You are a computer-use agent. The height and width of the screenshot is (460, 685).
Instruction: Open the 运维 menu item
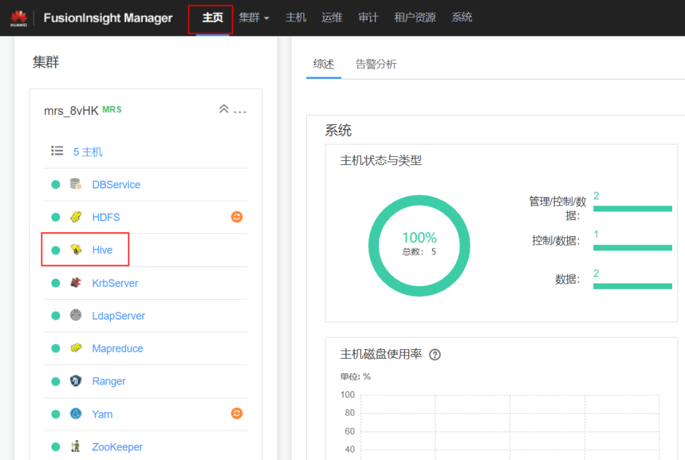pyautogui.click(x=332, y=18)
